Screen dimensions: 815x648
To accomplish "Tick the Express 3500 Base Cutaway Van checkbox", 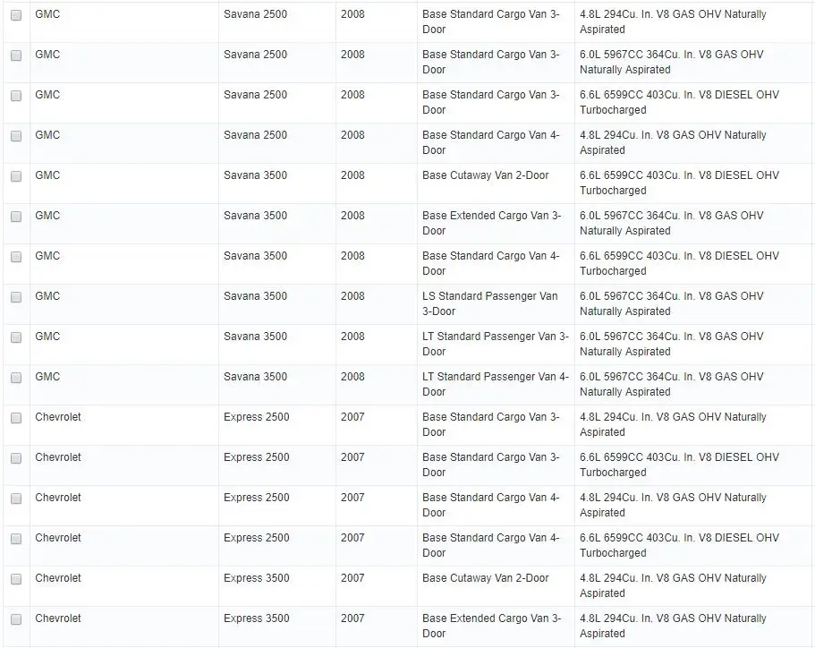I will click(16, 579).
